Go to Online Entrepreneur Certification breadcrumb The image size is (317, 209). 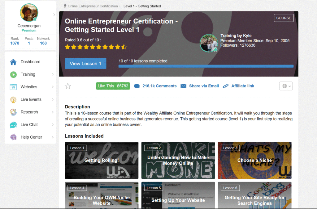93,6
